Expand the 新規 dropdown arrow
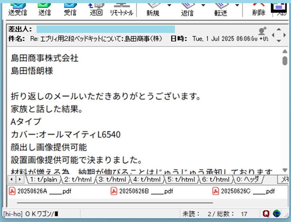The width and height of the screenshot is (291, 222). (x=170, y=5)
